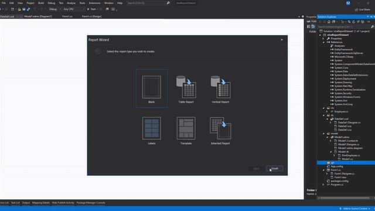375x211 pixels.
Task: Select the Vertical Report type icon
Action: [220, 87]
